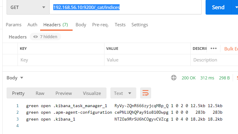238x134 pixels.
Task: Click the header Key input cell
Action: pyautogui.click(x=61, y=60)
